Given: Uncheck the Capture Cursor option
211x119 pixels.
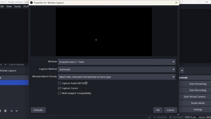Looking at the screenshot, I should click(59, 88).
